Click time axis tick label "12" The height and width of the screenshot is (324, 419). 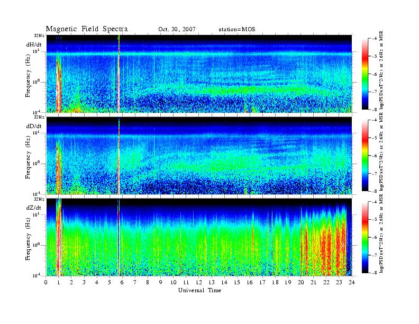pyautogui.click(x=199, y=283)
